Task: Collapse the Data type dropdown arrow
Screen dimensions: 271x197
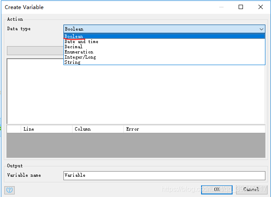Action: [261, 29]
